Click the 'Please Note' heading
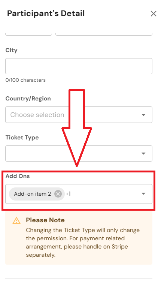The height and width of the screenshot is (286, 158). coord(45,220)
